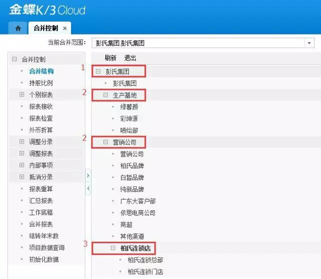Select the child 彭氏集团 company row
The image size is (321, 279).
tap(125, 83)
